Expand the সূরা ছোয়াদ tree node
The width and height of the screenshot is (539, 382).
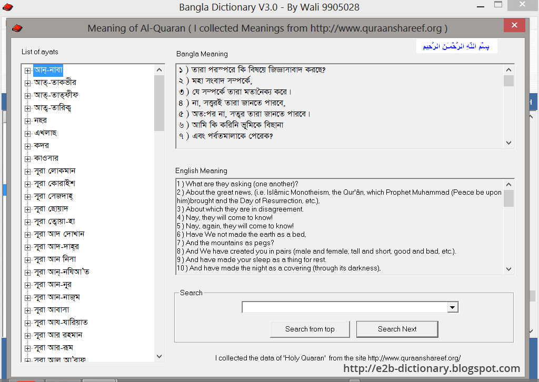(x=27, y=209)
